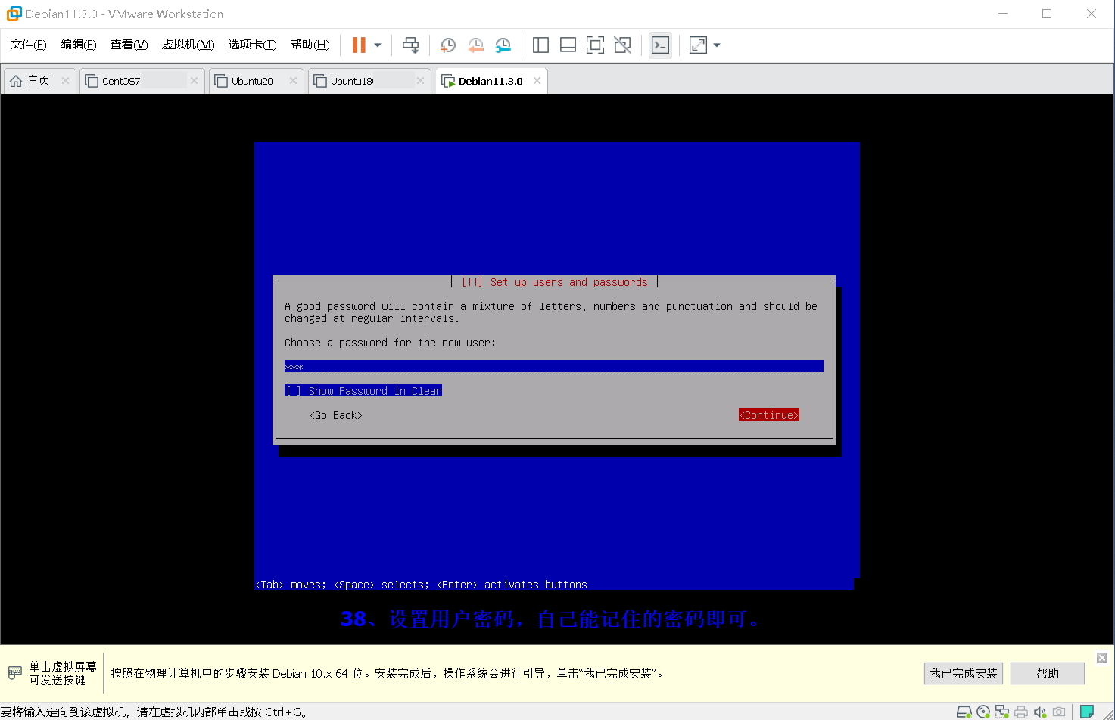Viewport: 1115px width, 720px height.
Task: Enter full screen mode icon
Action: 595,45
